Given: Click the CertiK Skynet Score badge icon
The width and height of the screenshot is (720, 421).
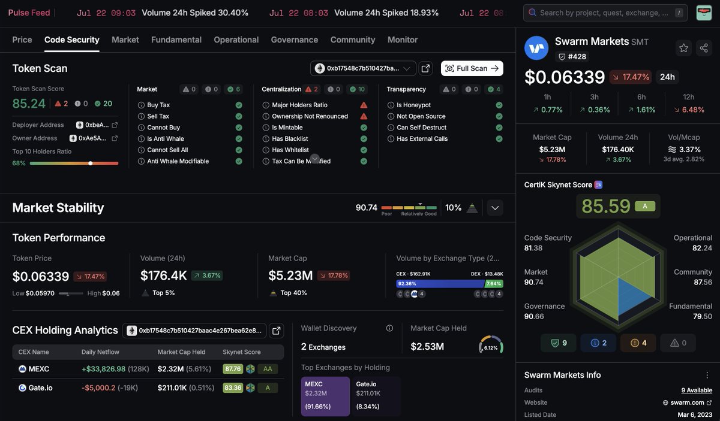Looking at the screenshot, I should [x=598, y=185].
